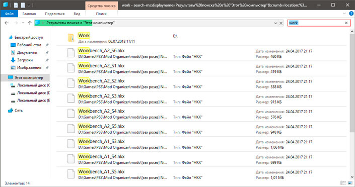Open quick access toolbar customize dropdown

click(x=29, y=5)
